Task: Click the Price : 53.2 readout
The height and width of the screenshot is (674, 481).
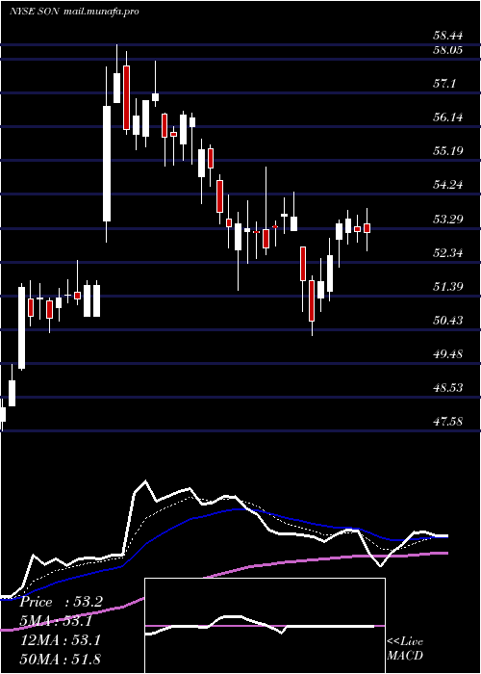Action: coord(62,602)
